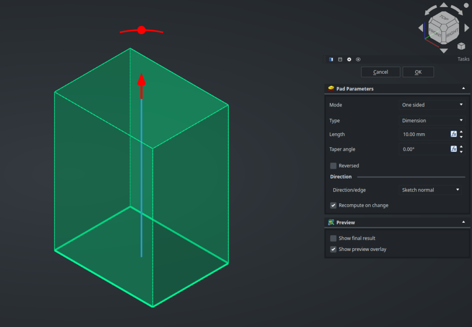The height and width of the screenshot is (327, 472).
Task: Click the gear icon in the panel tab bar
Action: 349,59
